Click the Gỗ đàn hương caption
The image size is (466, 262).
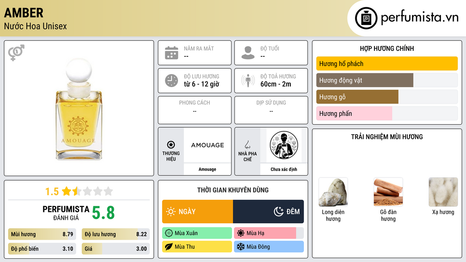point(388,215)
